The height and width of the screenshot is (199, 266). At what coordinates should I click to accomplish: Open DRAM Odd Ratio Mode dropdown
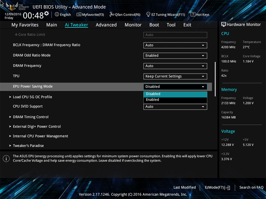click(175, 56)
